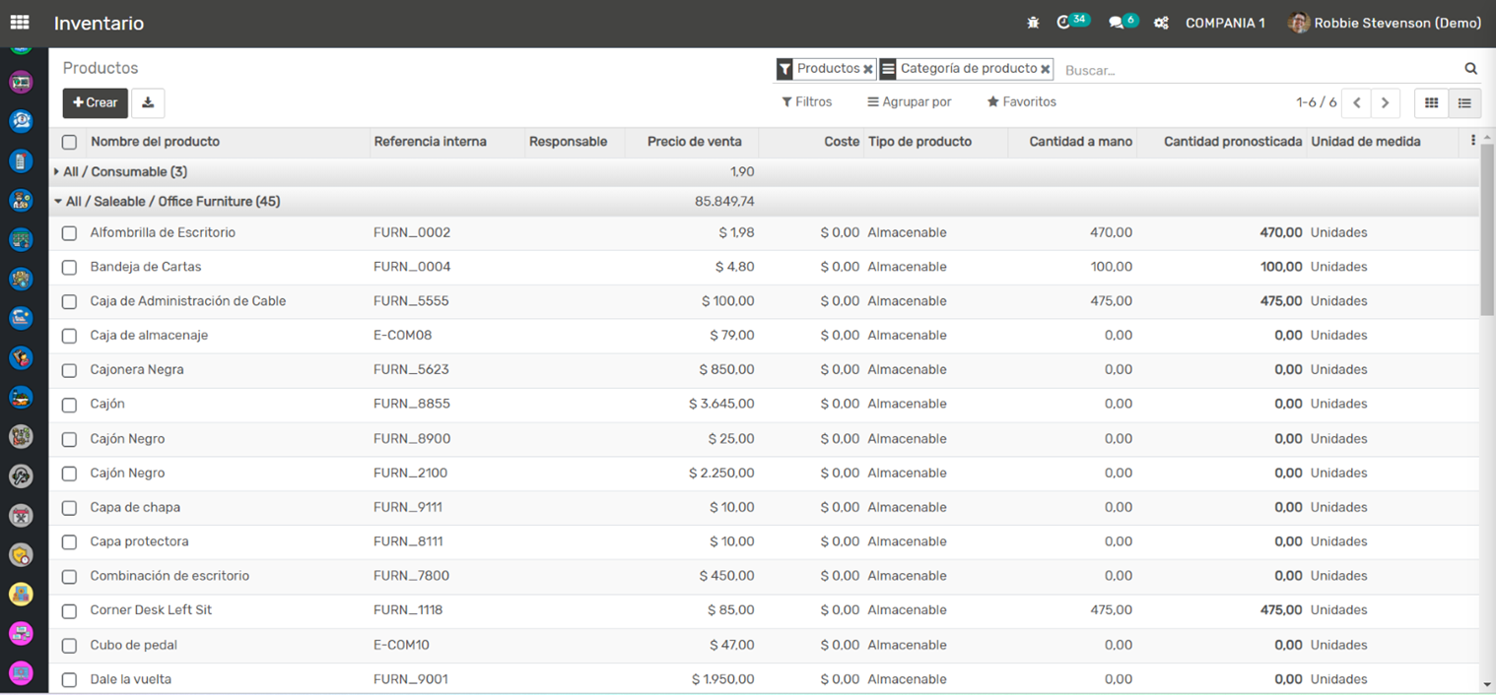Click the debug bug icon in top bar

point(1033,23)
